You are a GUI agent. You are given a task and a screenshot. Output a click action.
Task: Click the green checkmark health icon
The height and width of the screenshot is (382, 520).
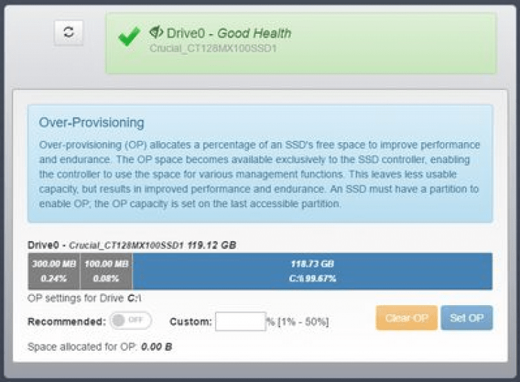129,36
